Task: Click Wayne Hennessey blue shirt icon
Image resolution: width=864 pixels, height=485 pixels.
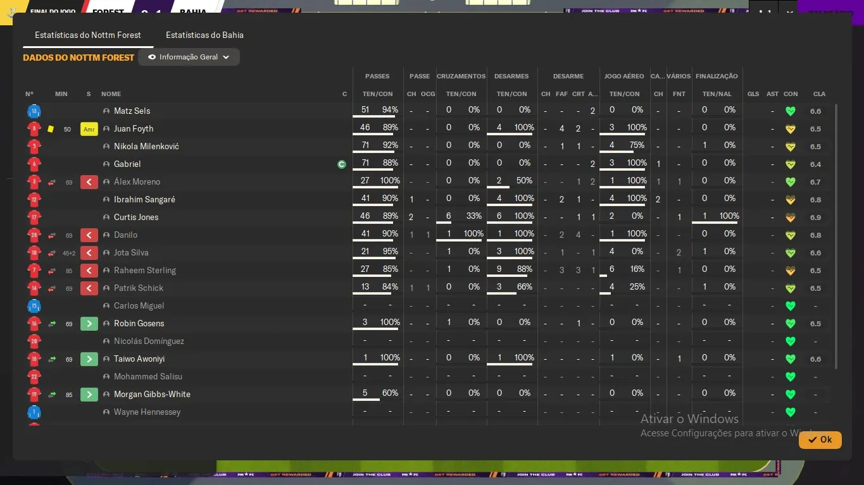Action: [34, 412]
